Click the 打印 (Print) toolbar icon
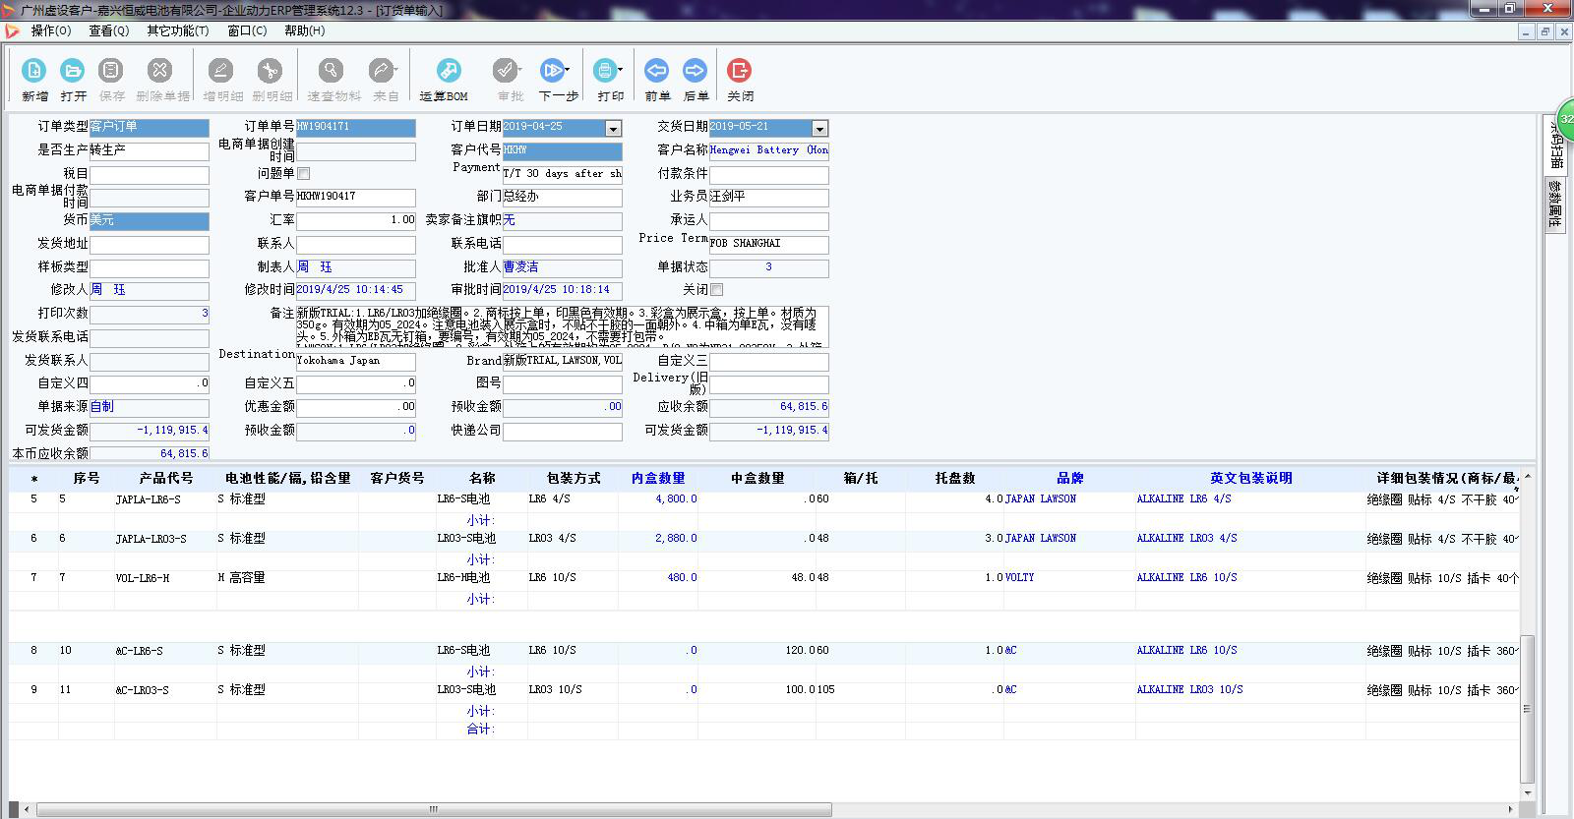 coord(604,71)
